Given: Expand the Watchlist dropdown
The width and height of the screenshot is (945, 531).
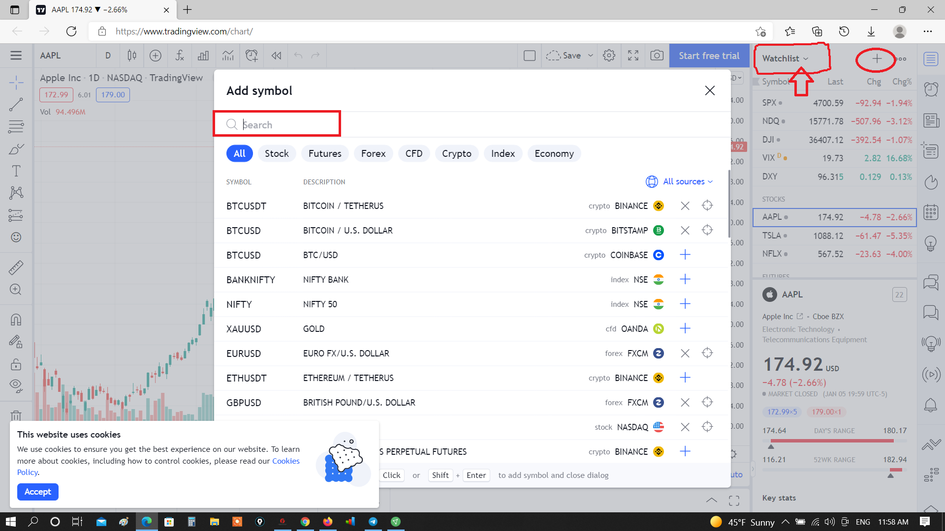Looking at the screenshot, I should [x=786, y=58].
